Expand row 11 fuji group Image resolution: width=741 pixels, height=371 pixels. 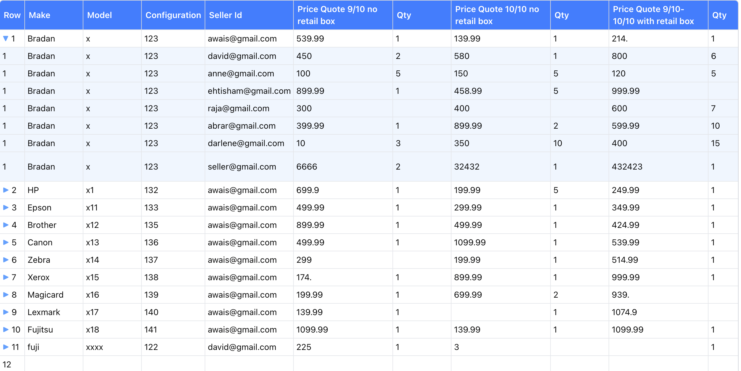coord(6,347)
